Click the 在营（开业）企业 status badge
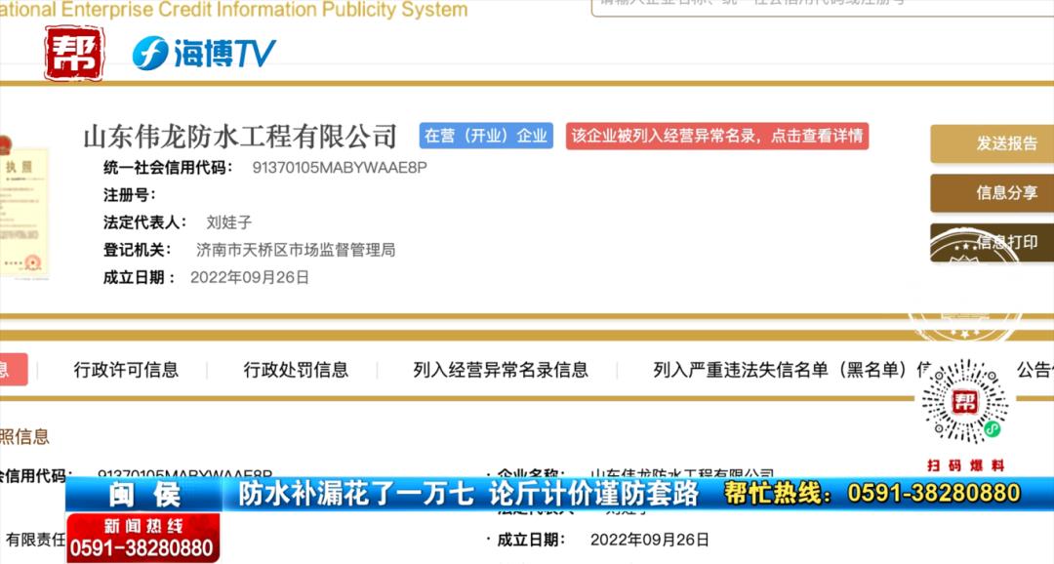This screenshot has height=564, width=1054. [x=486, y=136]
